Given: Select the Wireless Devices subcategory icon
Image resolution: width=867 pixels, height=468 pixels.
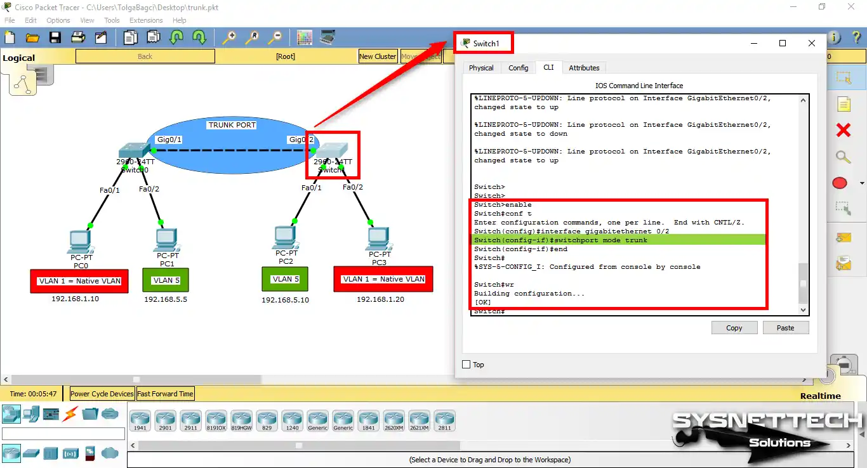Looking at the screenshot, I should pyautogui.click(x=70, y=453).
